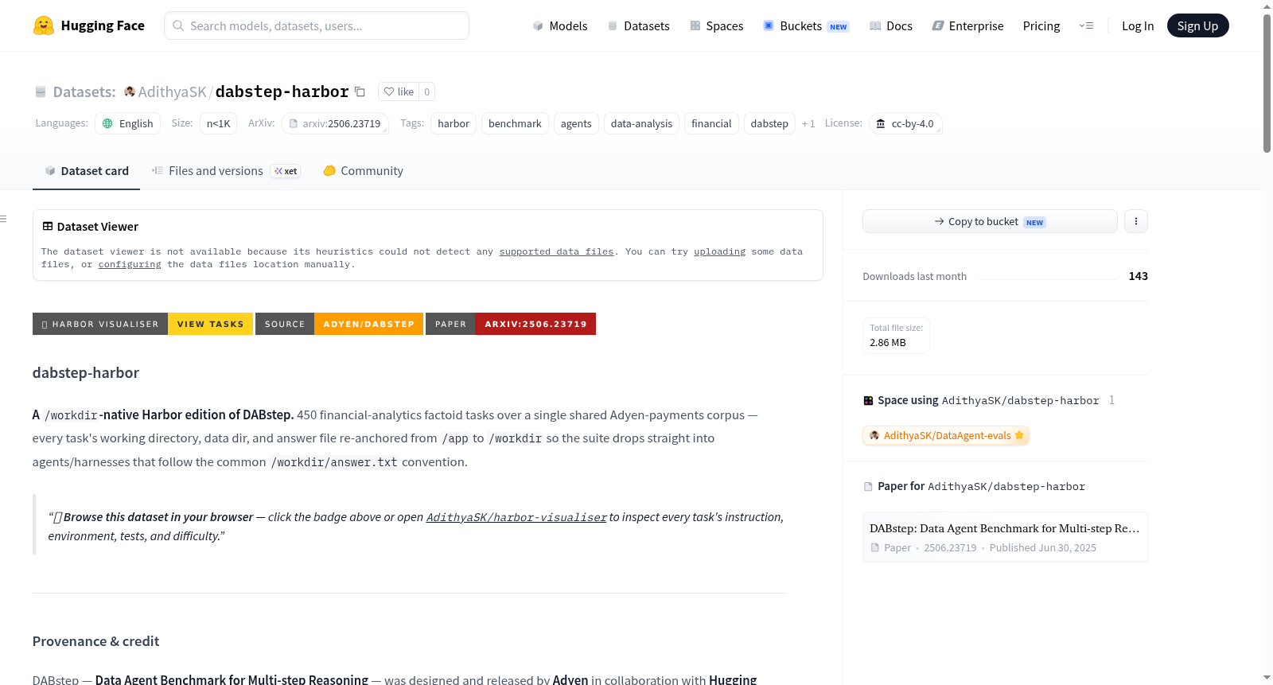This screenshot has width=1273, height=685.
Task: Click the Hugging Face logo icon
Action: (x=44, y=25)
